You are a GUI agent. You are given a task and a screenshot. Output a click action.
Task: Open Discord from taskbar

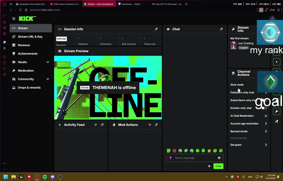53,177
